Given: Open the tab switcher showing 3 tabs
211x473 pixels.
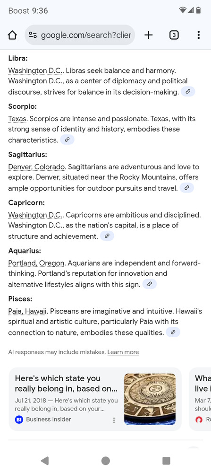Looking at the screenshot, I should (174, 35).
